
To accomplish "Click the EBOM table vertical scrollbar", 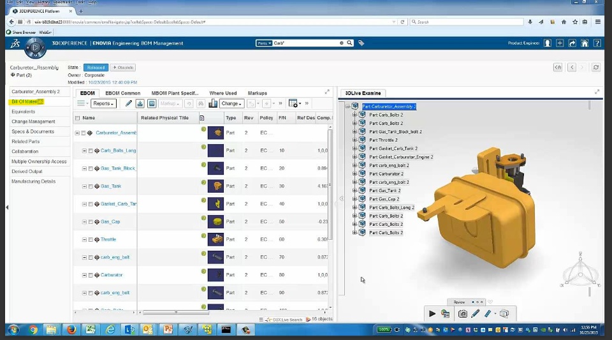I will pos(330,184).
